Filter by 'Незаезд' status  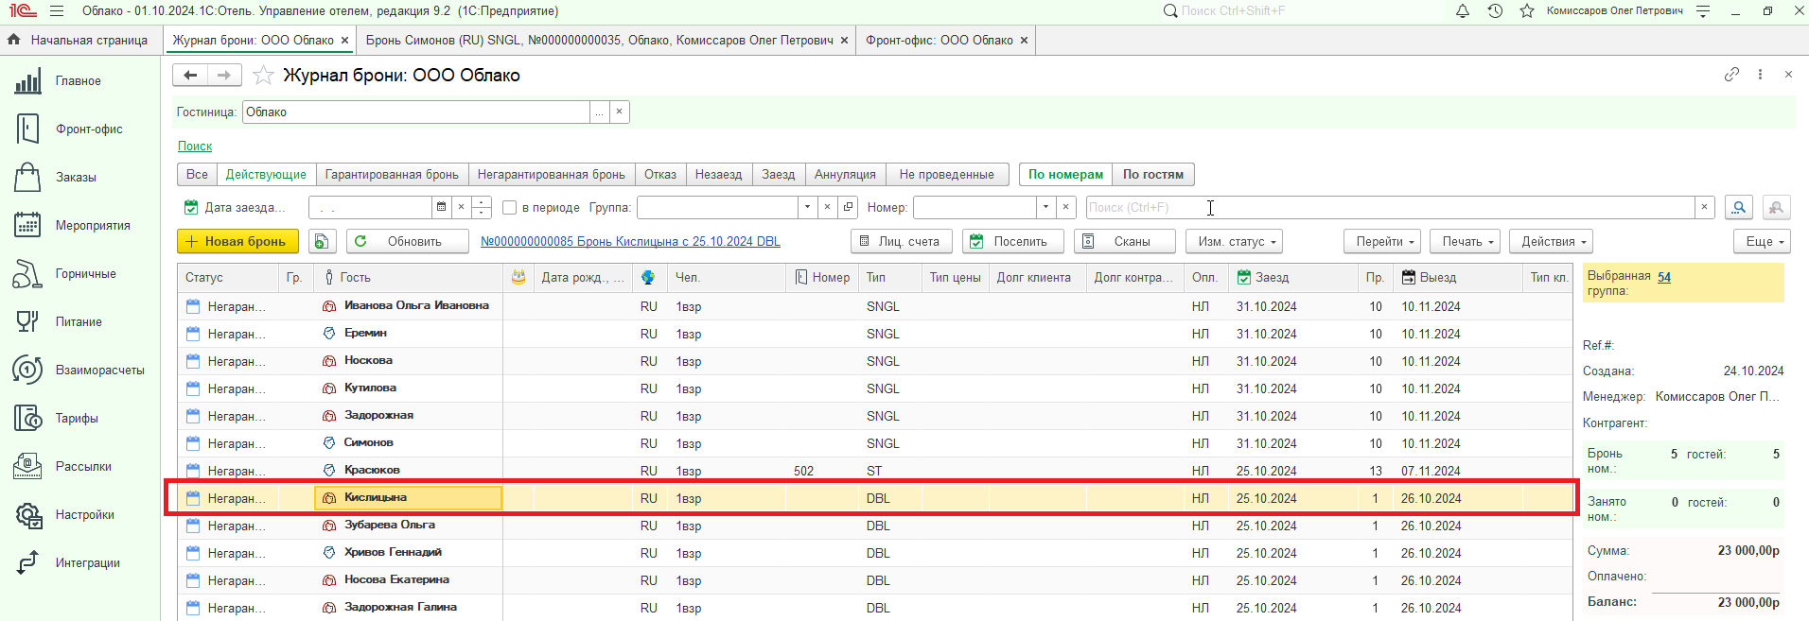tap(718, 175)
